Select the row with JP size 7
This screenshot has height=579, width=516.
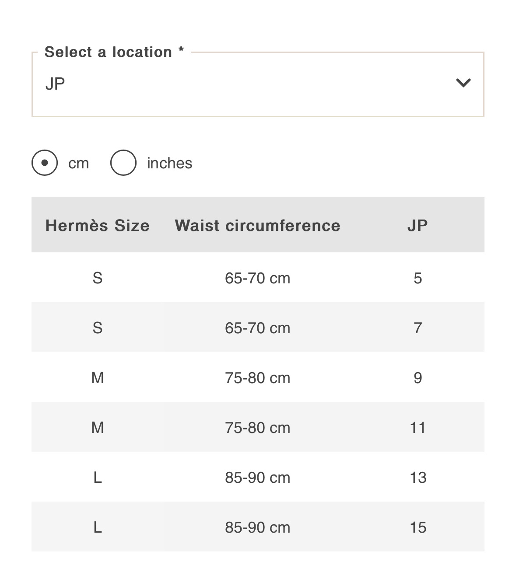point(258,327)
